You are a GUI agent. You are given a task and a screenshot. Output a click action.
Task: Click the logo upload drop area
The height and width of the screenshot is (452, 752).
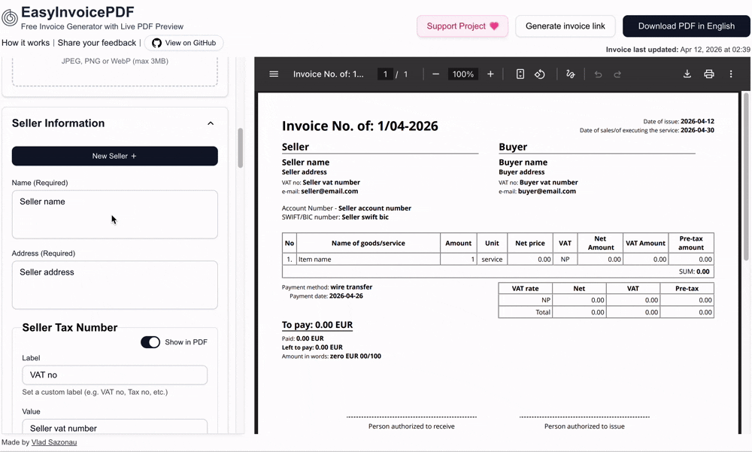pyautogui.click(x=114, y=71)
